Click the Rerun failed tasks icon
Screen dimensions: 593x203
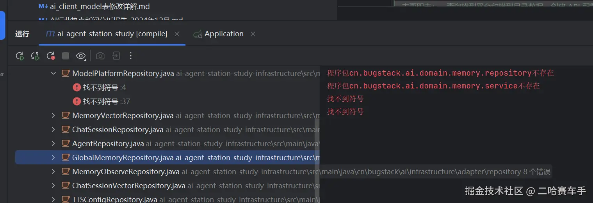35,56
